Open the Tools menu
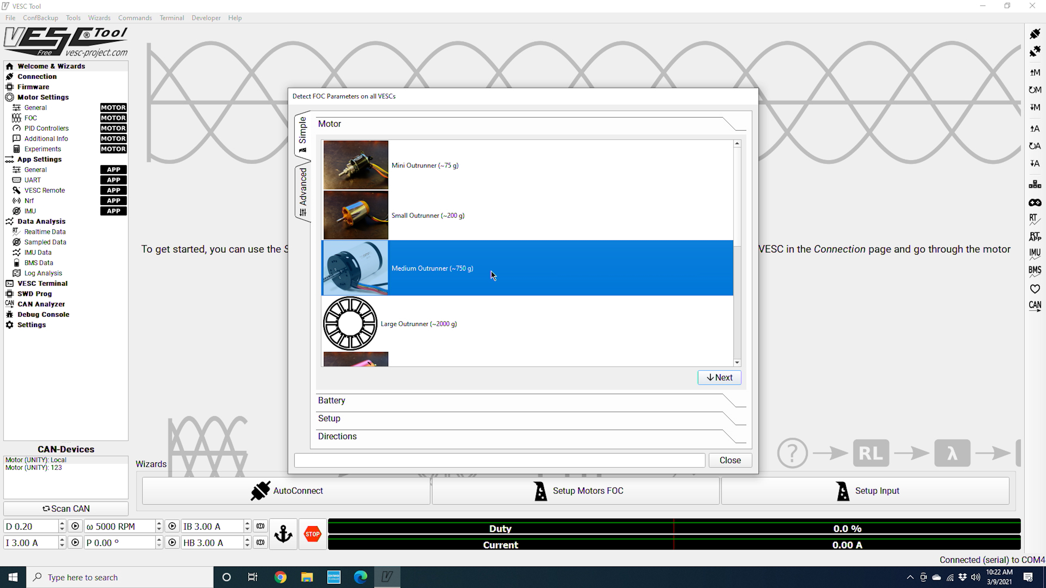 click(x=73, y=18)
